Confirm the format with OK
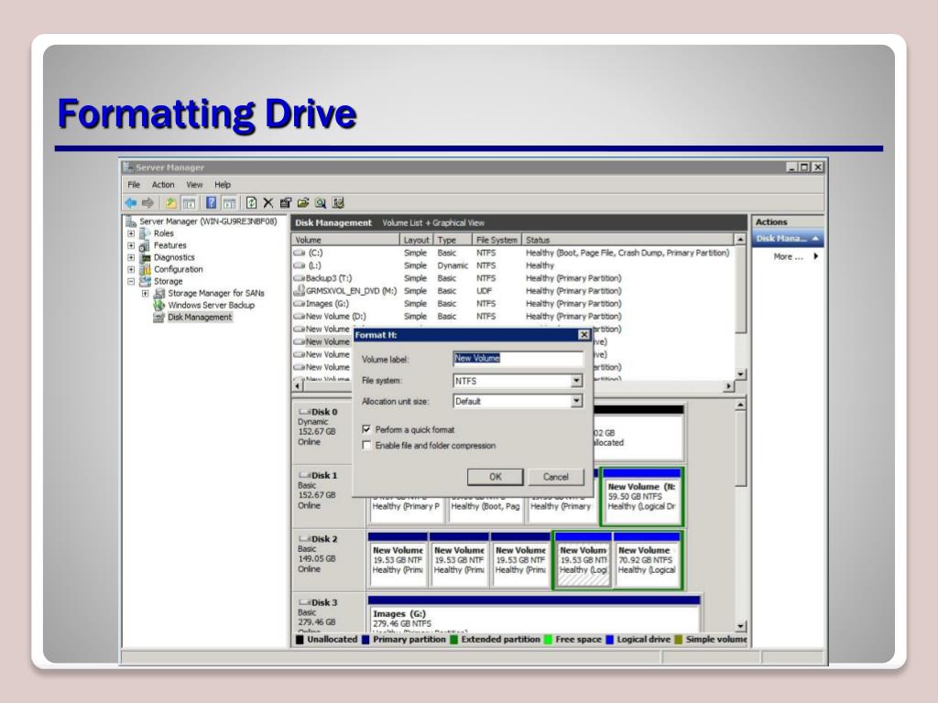This screenshot has height=703, width=938. pyautogui.click(x=496, y=477)
